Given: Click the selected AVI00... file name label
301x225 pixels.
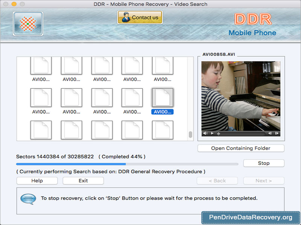Looking at the screenshot, I should click(163, 112).
